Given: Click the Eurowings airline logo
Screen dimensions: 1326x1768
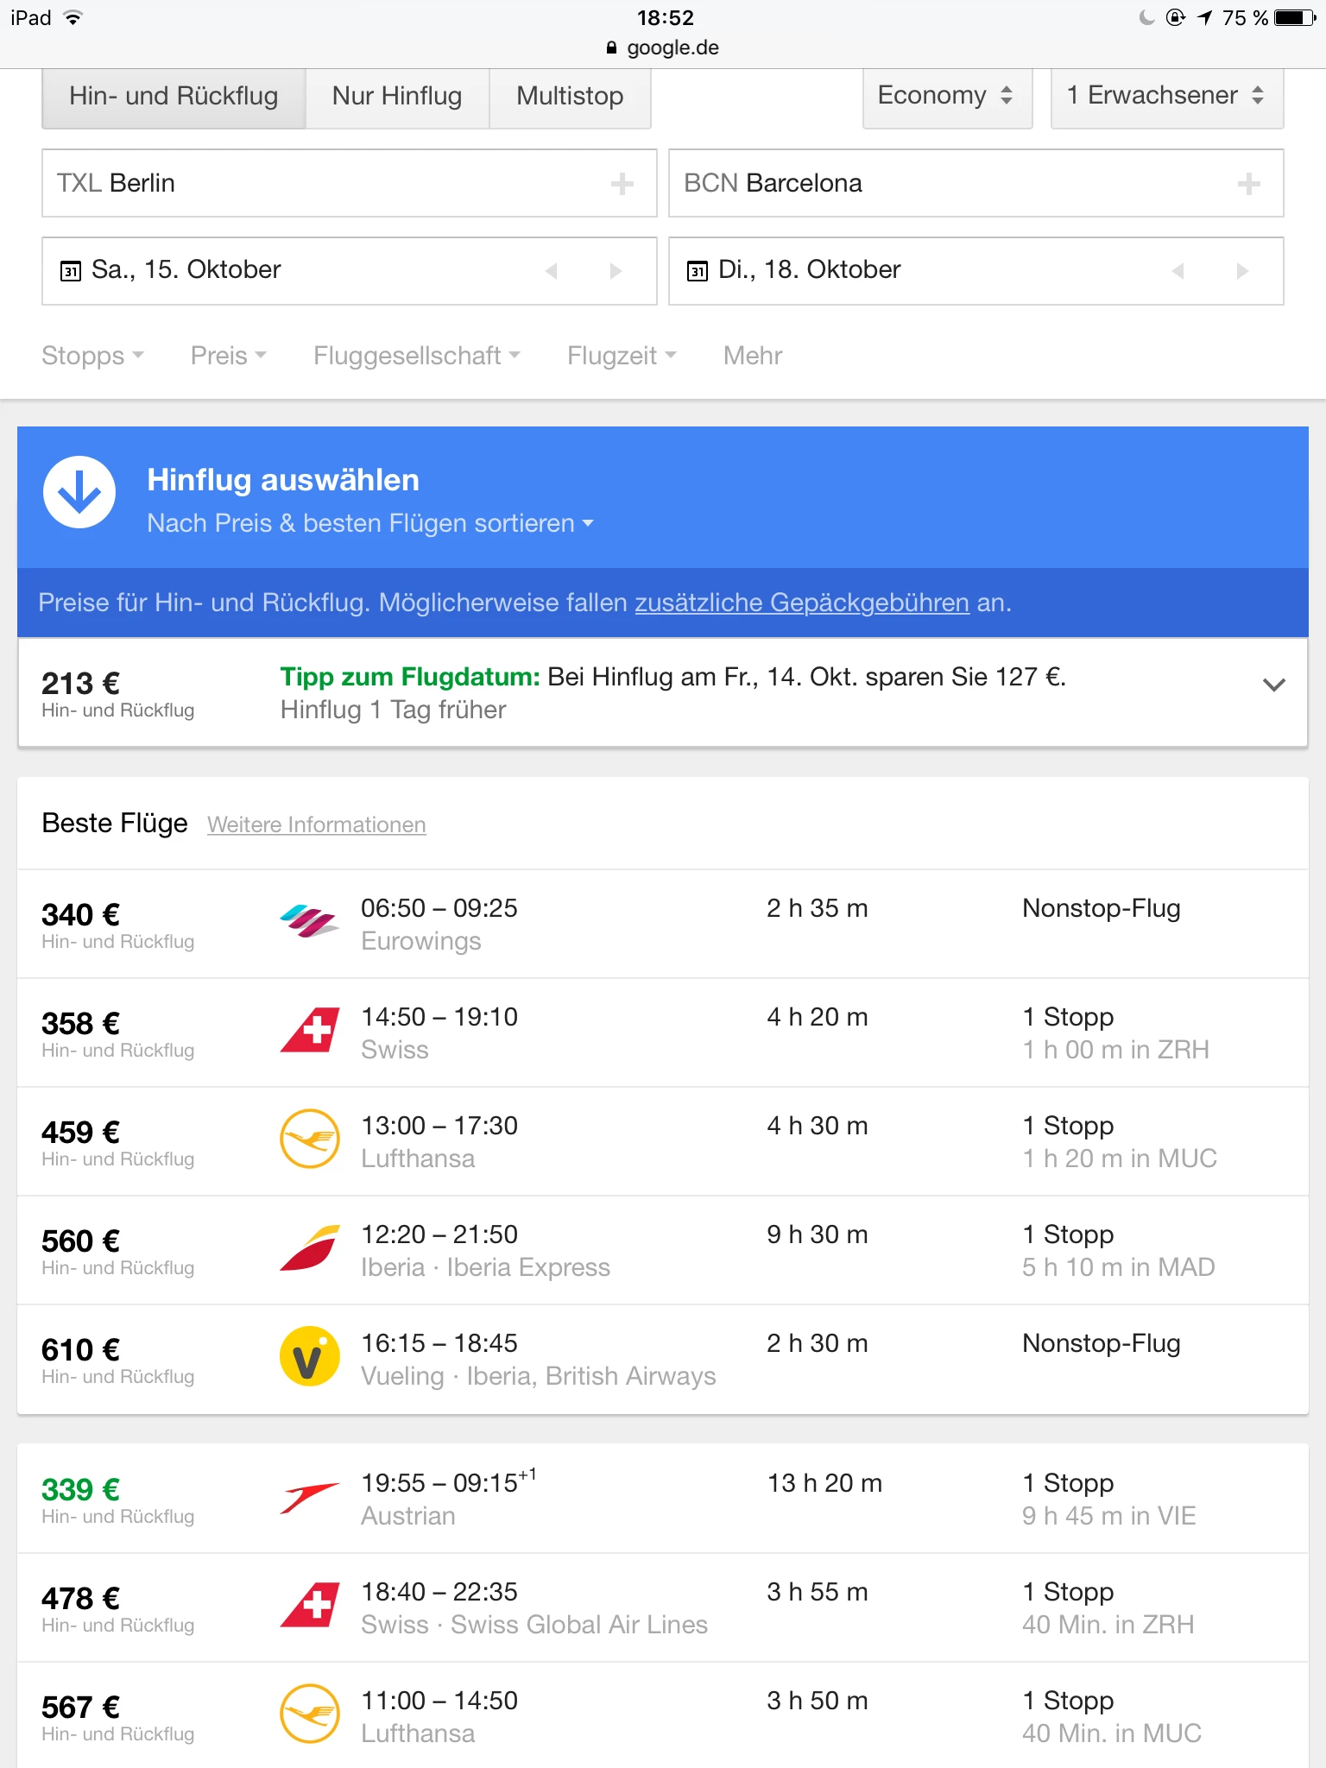Looking at the screenshot, I should click(309, 922).
